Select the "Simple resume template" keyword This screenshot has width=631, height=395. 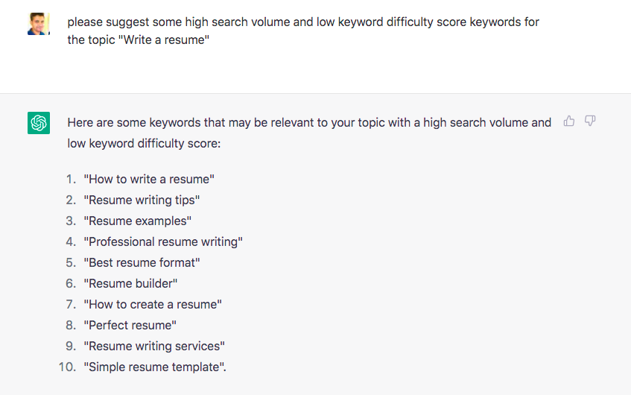[154, 367]
